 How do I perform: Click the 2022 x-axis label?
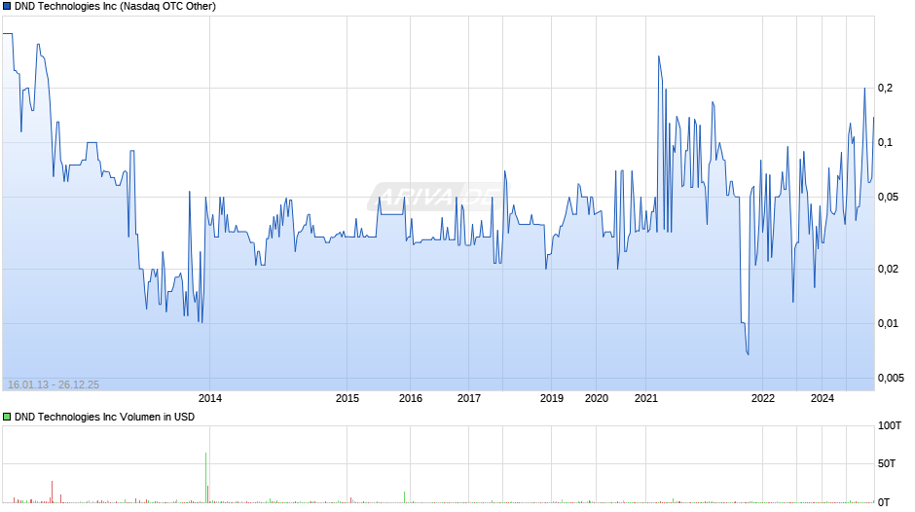point(763,398)
